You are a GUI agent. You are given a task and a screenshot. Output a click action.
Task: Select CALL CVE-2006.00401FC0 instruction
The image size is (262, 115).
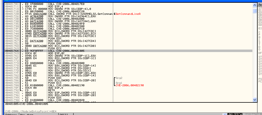(x=66, y=28)
